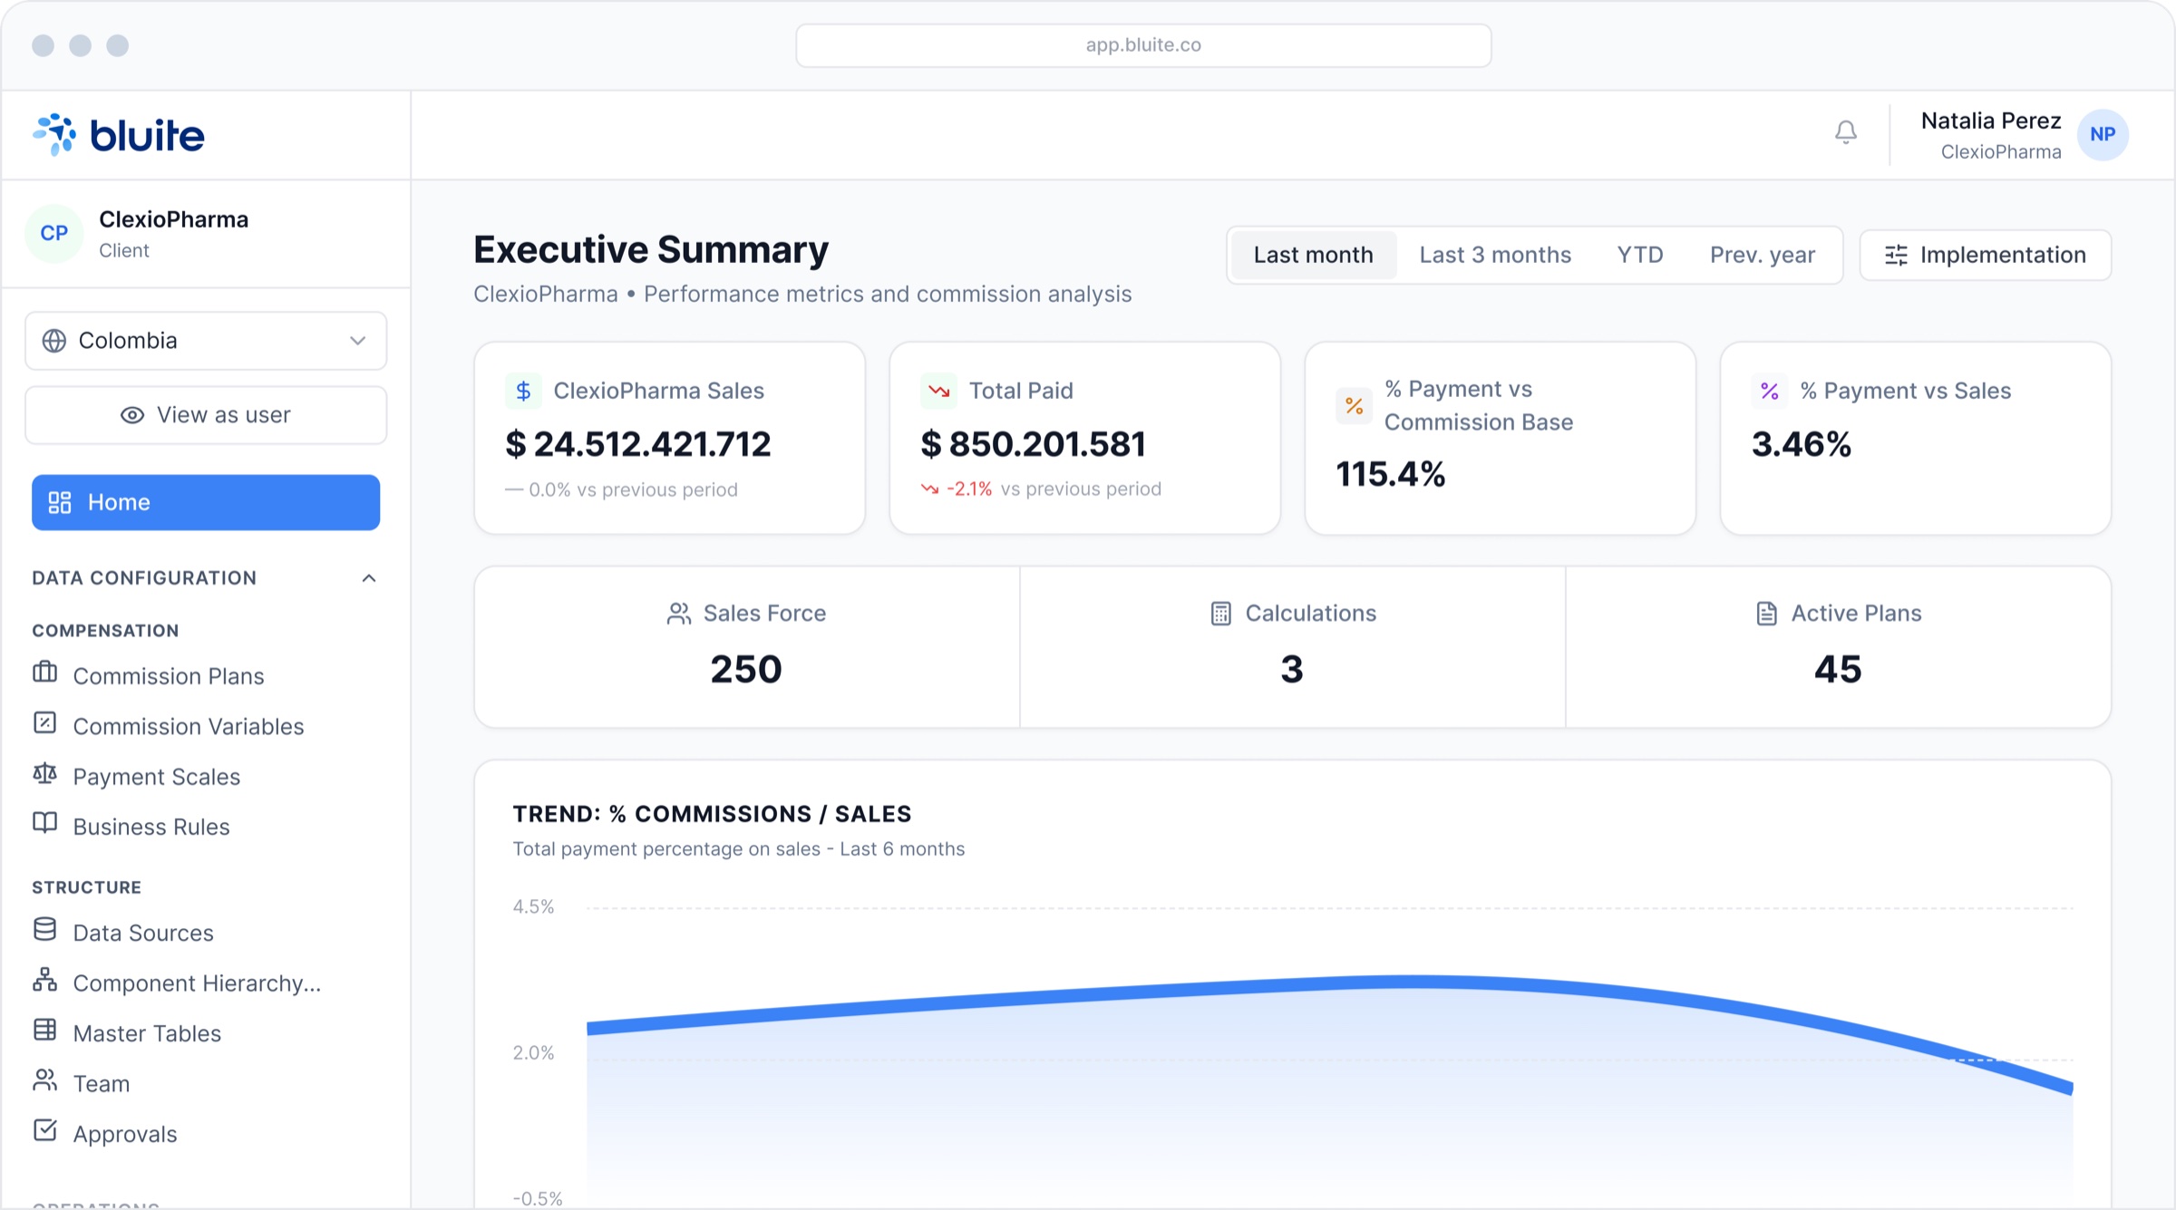Screen dimensions: 2176x1210
Task: Click the Payment Scales balance icon
Action: (x=44, y=773)
